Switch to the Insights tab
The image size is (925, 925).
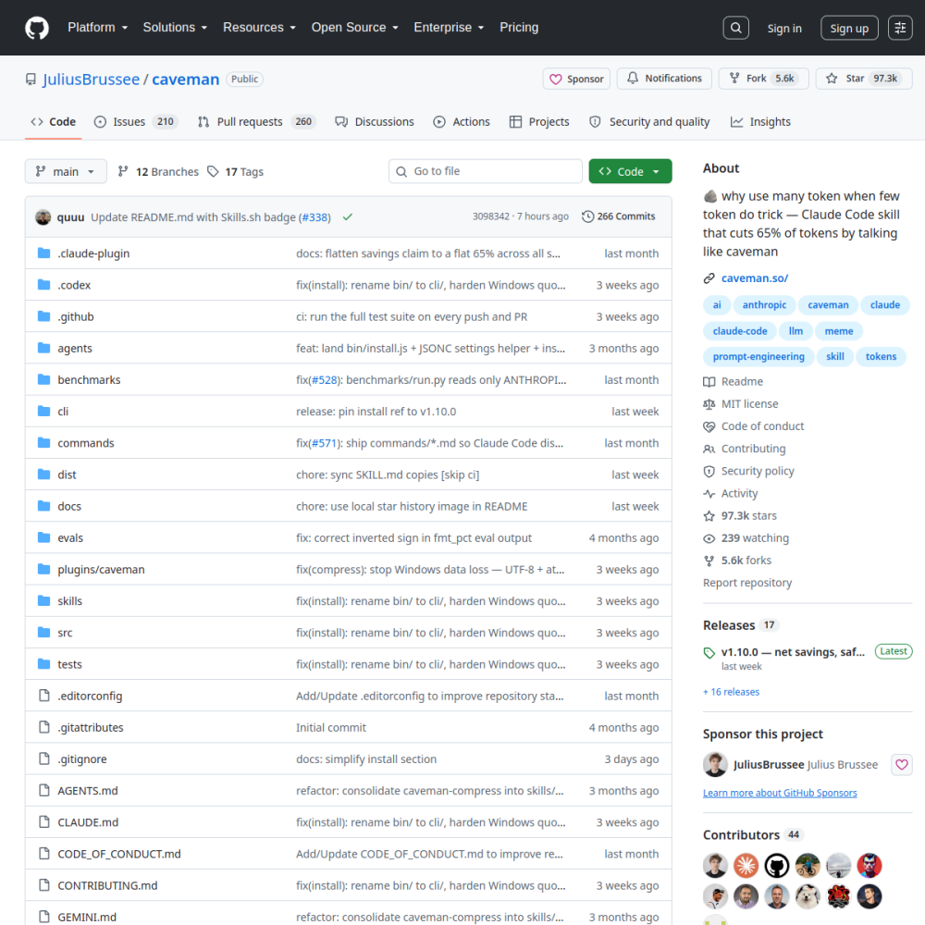point(760,121)
